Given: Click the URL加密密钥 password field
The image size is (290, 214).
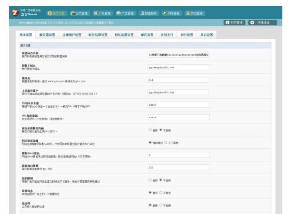Looking at the screenshot, I should [x=178, y=117].
